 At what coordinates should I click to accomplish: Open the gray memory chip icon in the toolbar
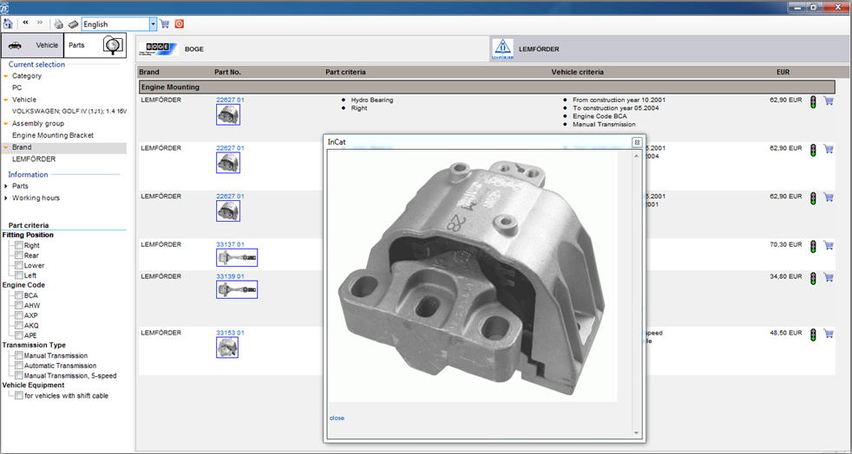(74, 24)
